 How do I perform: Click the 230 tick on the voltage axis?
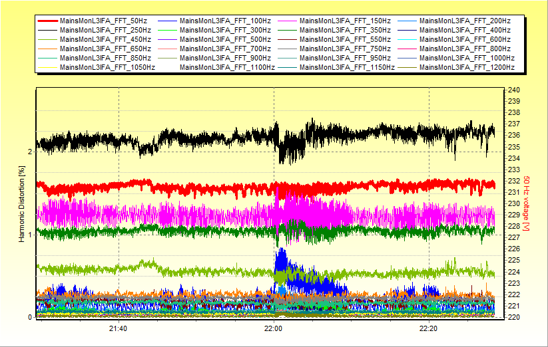[514, 203]
